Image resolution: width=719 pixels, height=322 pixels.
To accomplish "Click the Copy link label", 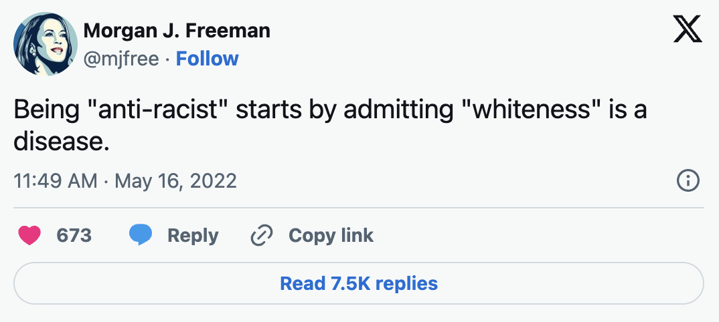I will point(331,235).
